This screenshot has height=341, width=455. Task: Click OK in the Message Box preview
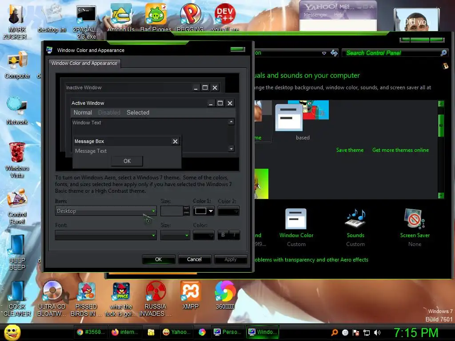tap(127, 161)
